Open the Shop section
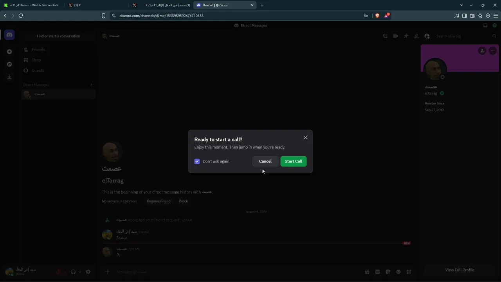The width and height of the screenshot is (501, 282). coord(59,60)
